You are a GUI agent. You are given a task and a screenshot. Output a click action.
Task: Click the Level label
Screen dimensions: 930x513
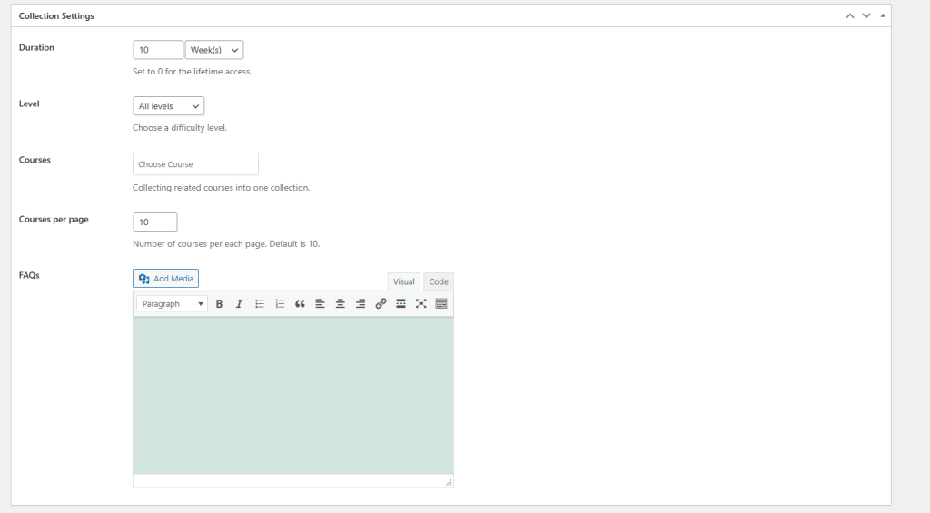pos(29,104)
